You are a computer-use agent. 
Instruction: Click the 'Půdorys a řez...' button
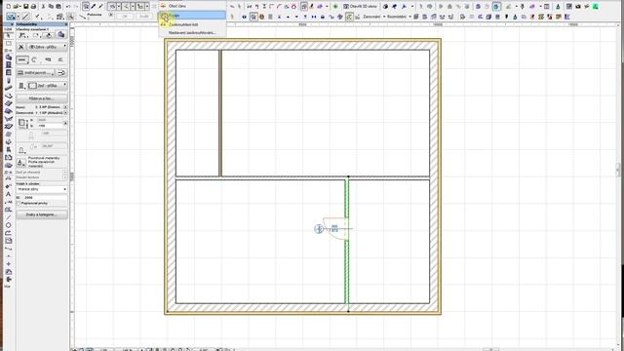pyautogui.click(x=42, y=98)
